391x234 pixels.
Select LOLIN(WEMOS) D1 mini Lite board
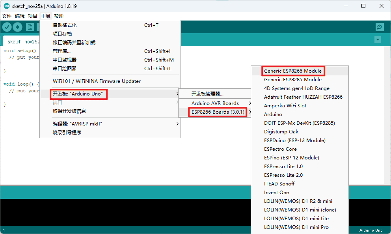pyautogui.click(x=300, y=219)
